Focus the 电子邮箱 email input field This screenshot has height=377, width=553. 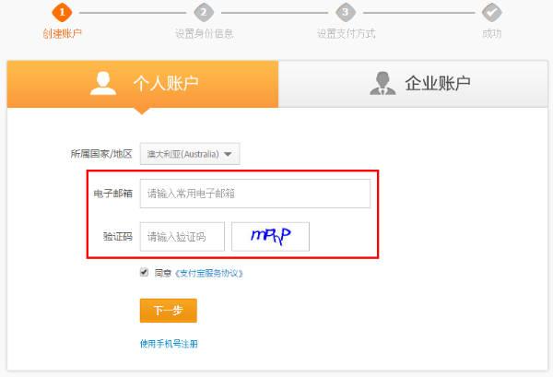coord(255,194)
